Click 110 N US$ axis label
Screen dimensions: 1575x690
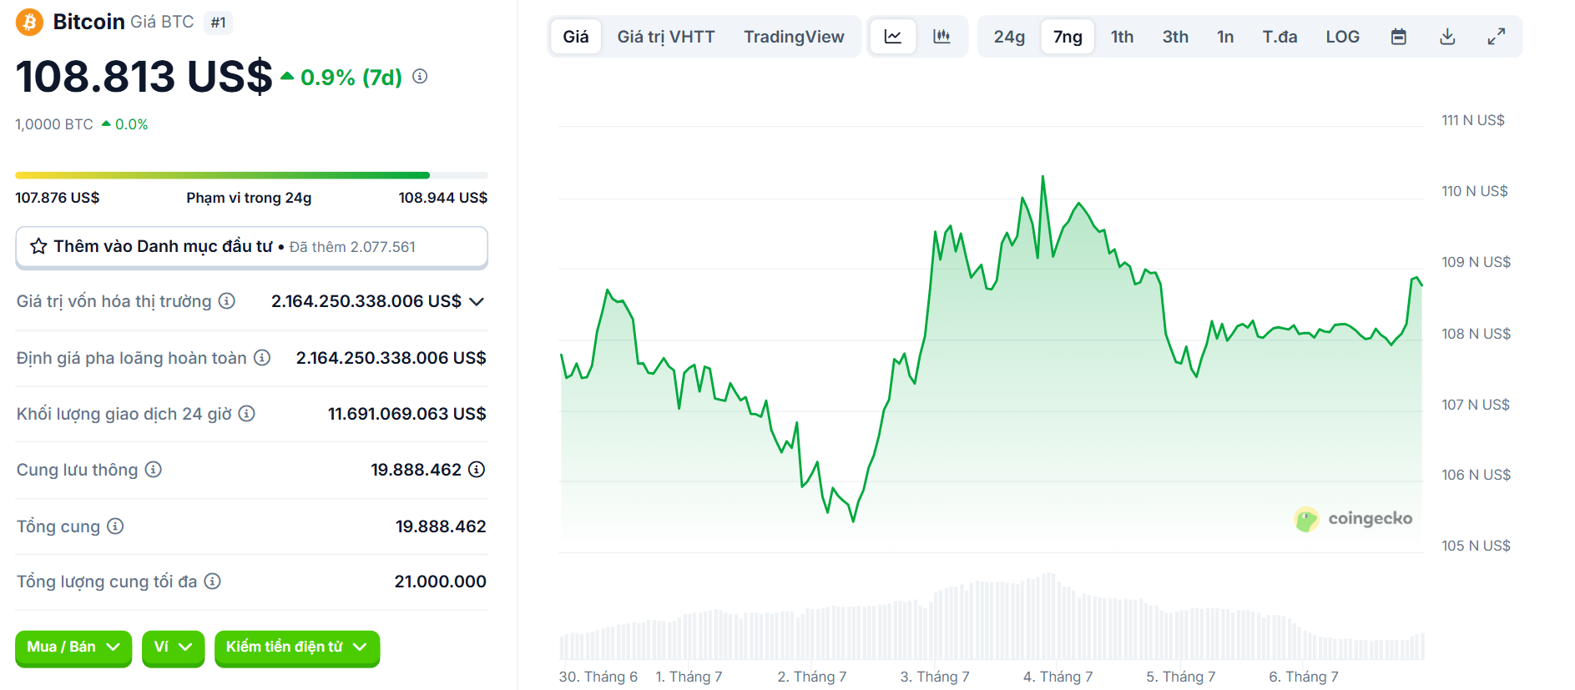coord(1475,191)
